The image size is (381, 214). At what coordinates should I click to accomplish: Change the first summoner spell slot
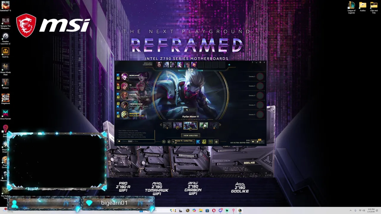coord(198,142)
